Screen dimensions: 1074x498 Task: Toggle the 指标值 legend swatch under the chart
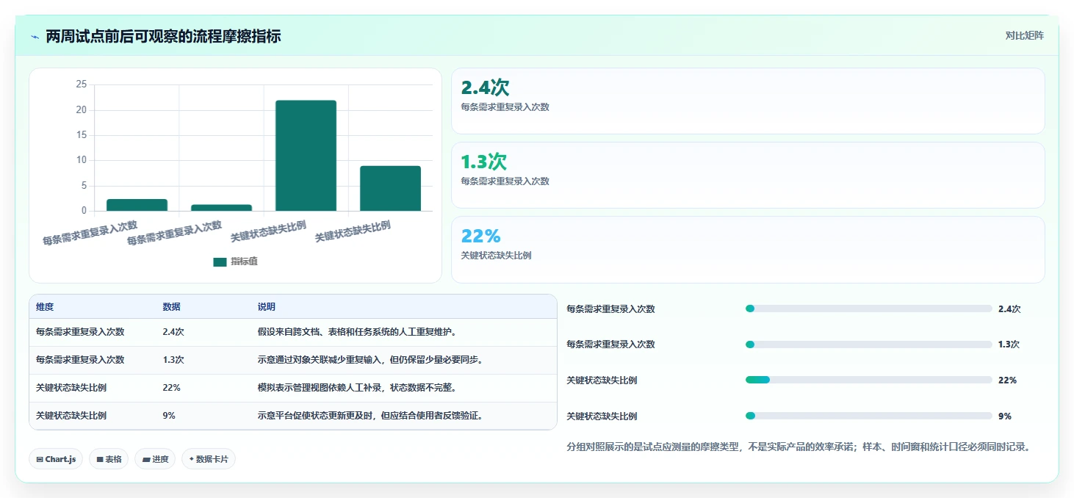[x=220, y=262]
